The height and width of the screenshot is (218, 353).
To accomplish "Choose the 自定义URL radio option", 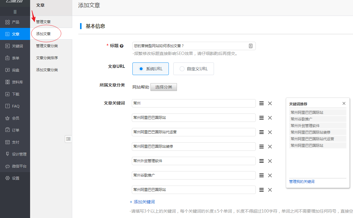I will click(x=182, y=69).
